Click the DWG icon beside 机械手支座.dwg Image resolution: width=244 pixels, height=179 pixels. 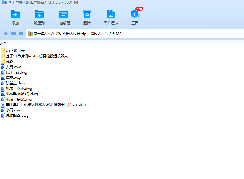[x=3, y=88]
